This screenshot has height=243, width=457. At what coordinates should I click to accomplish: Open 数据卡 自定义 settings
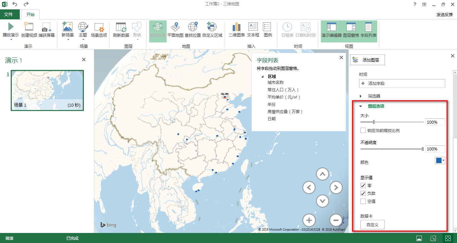pyautogui.click(x=372, y=224)
